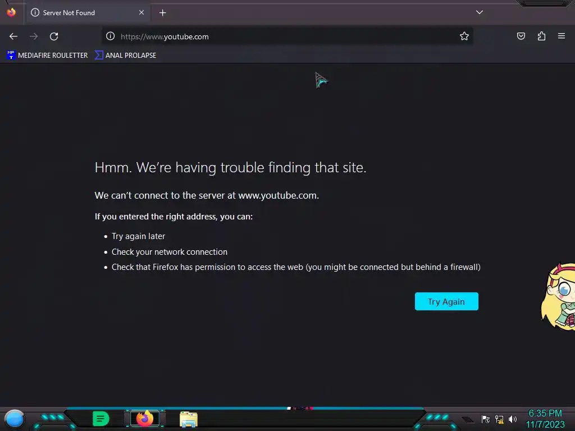The width and height of the screenshot is (575, 431).
Task: Click "We can't connect to the server" line
Action: [x=207, y=195]
